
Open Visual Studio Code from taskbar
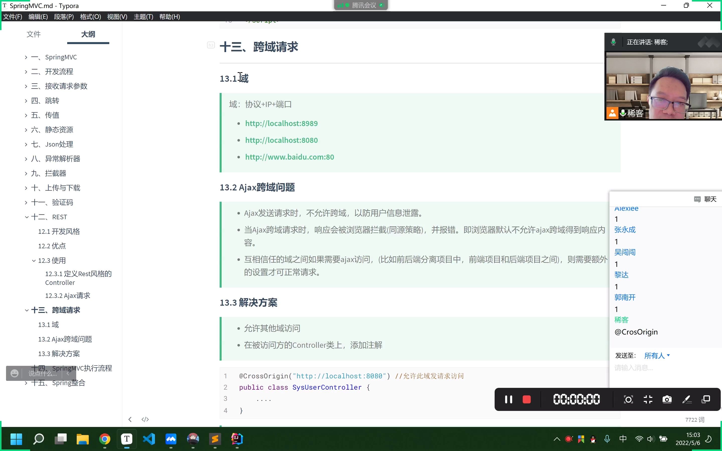tap(149, 439)
